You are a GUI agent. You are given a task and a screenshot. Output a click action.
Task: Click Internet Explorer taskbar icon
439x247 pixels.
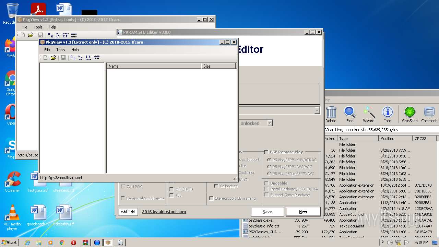27,243
